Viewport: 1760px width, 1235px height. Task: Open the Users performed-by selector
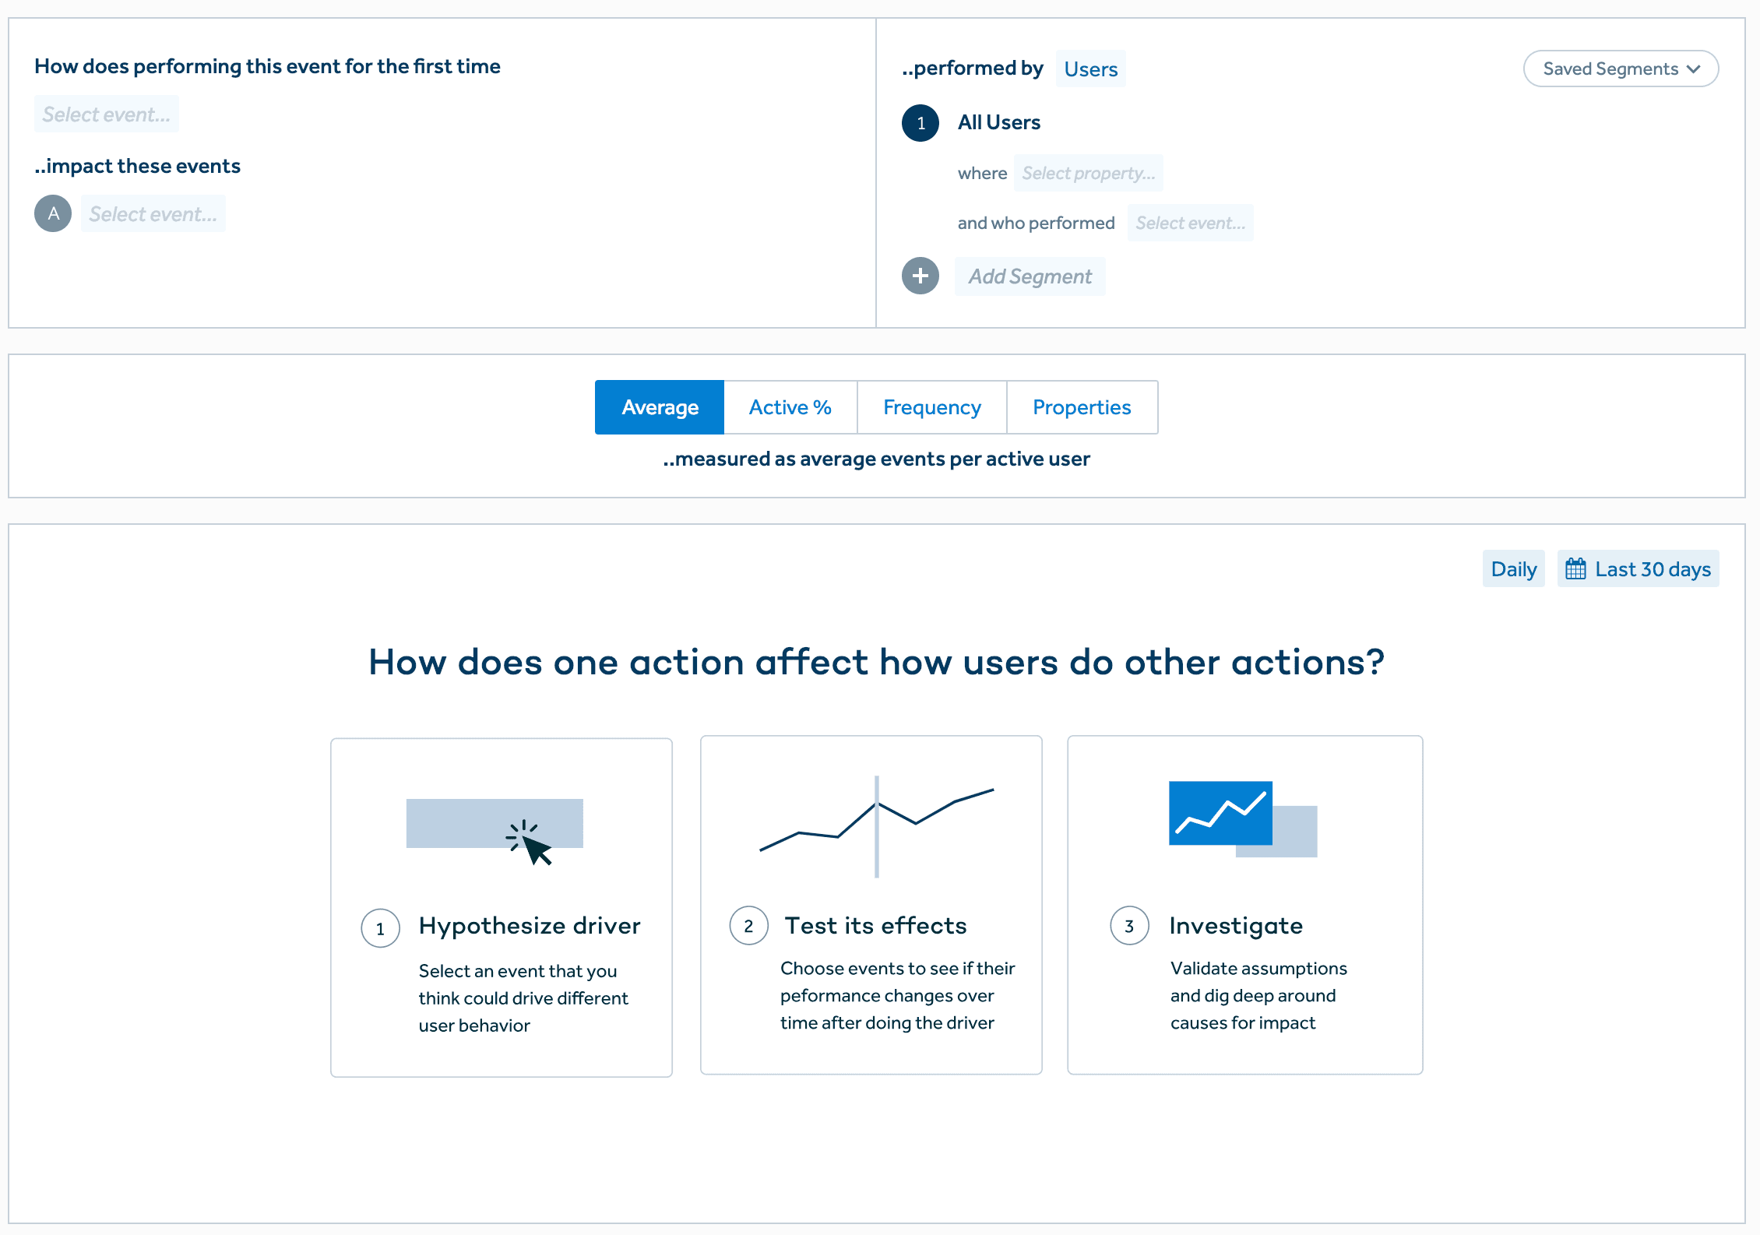1090,69
